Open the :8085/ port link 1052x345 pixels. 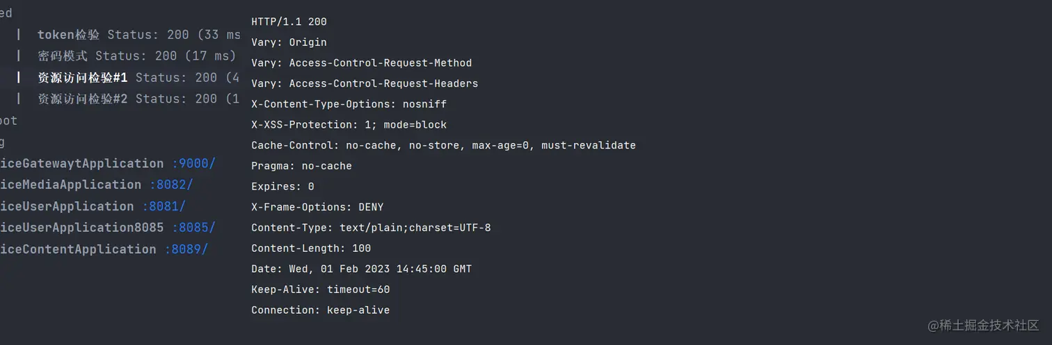pos(193,228)
